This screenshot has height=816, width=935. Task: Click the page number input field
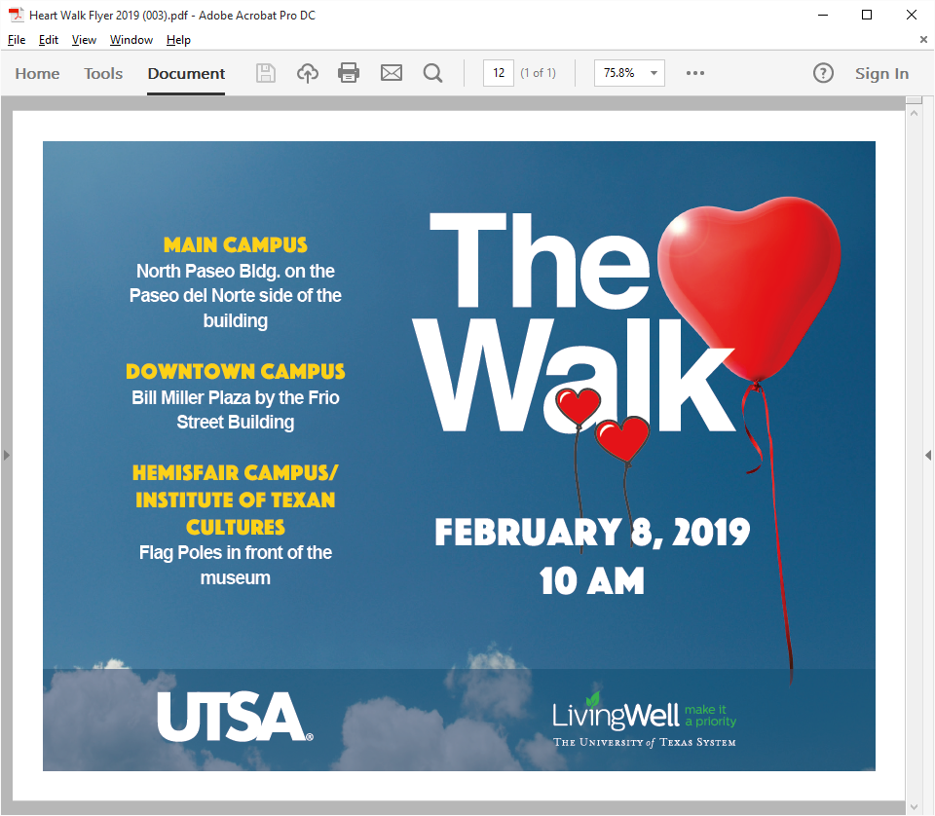498,73
